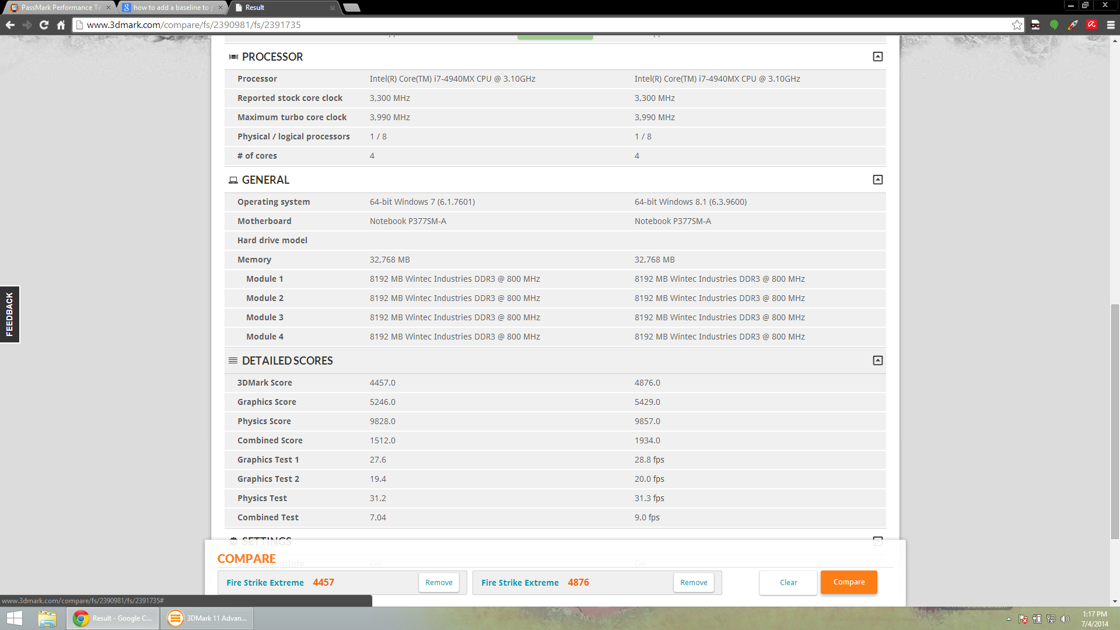
Task: Click the 3DMark Score value 4876.0
Action: [647, 383]
